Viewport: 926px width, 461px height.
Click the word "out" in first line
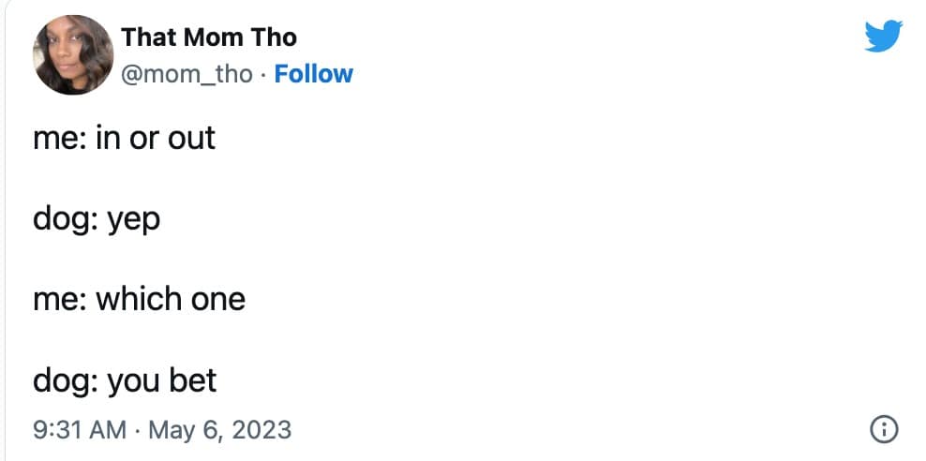point(191,138)
